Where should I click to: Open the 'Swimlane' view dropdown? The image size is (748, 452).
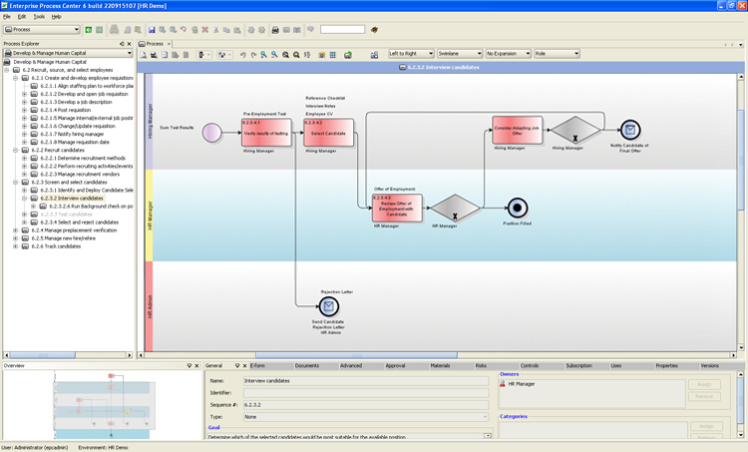(459, 53)
